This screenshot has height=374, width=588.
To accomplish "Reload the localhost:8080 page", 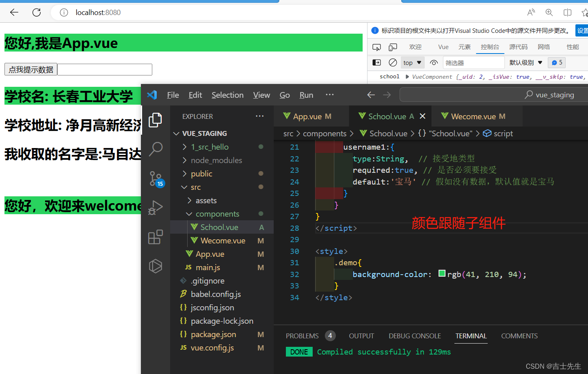I will click(x=37, y=12).
